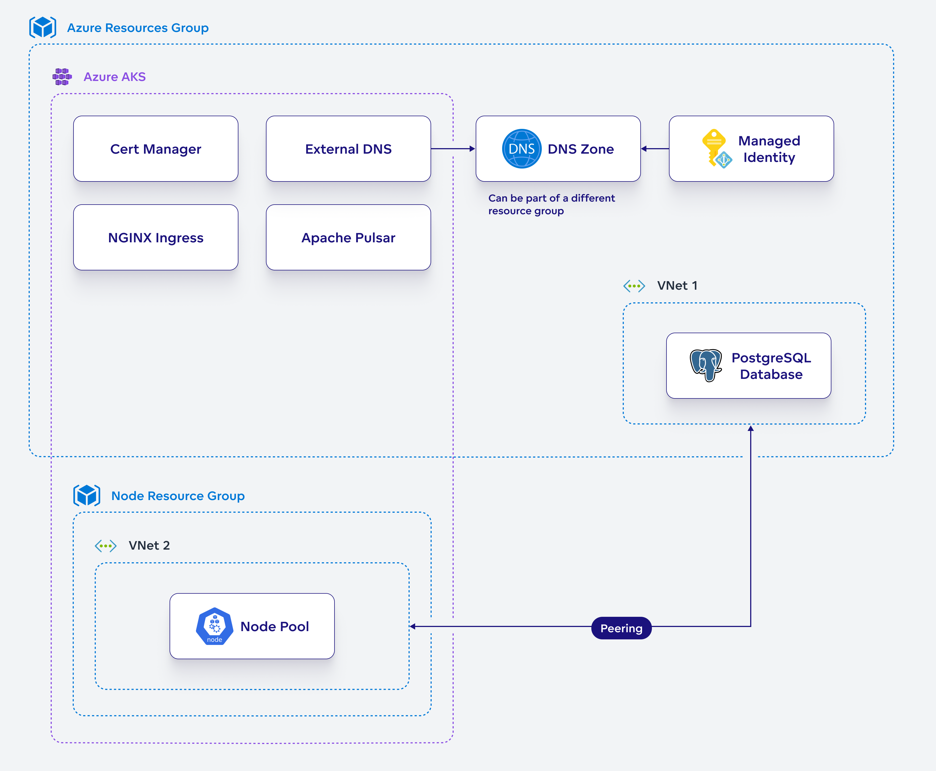The width and height of the screenshot is (936, 771).
Task: Click the Azure Resources Group cube icon
Action: (x=43, y=28)
